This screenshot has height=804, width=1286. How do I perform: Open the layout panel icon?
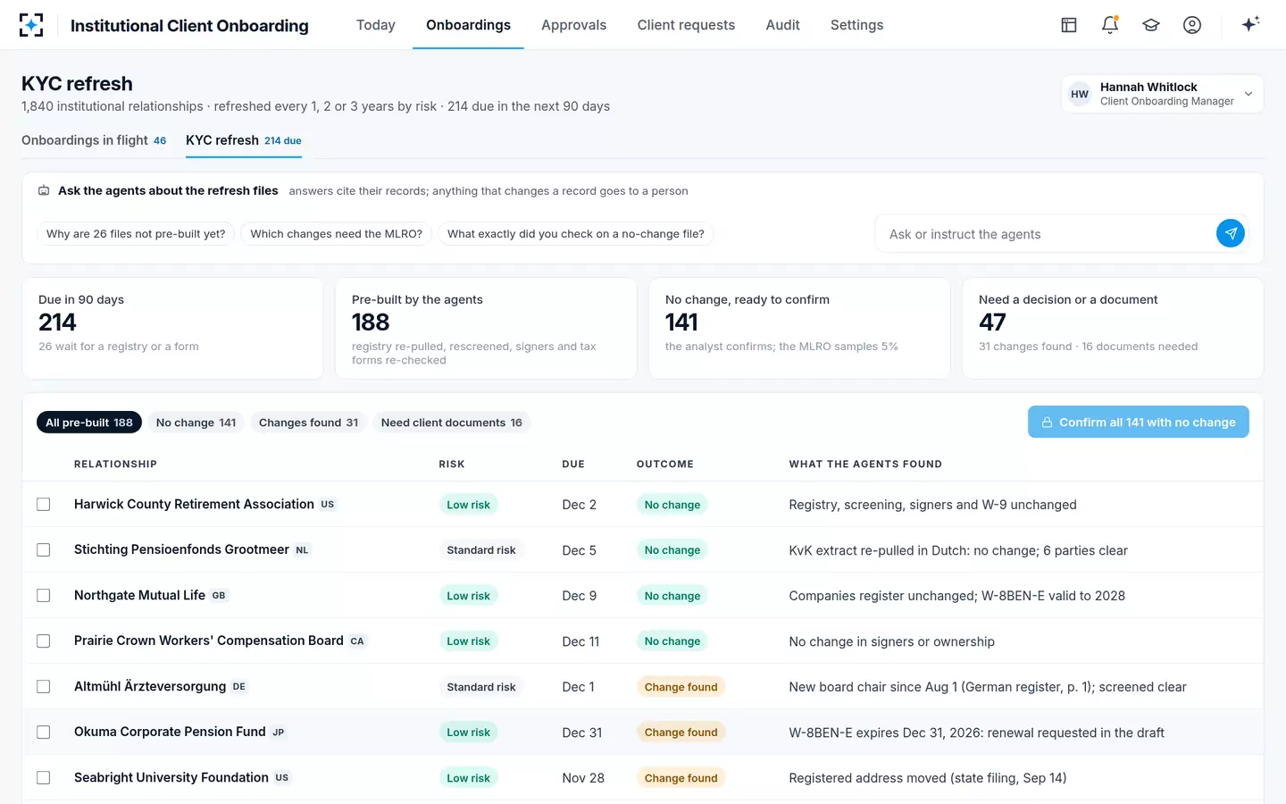pyautogui.click(x=1069, y=25)
